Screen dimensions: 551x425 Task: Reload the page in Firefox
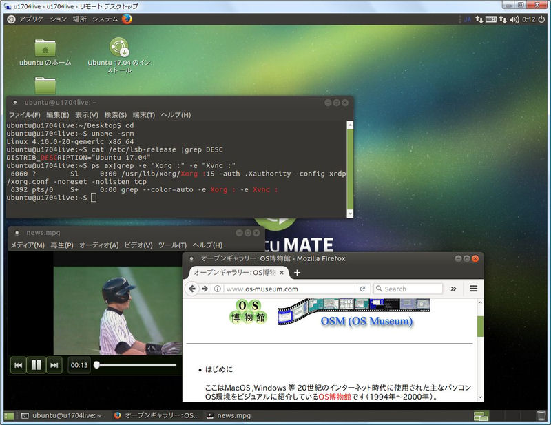pyautogui.click(x=362, y=289)
